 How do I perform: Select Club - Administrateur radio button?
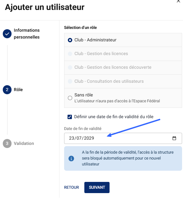(70, 40)
